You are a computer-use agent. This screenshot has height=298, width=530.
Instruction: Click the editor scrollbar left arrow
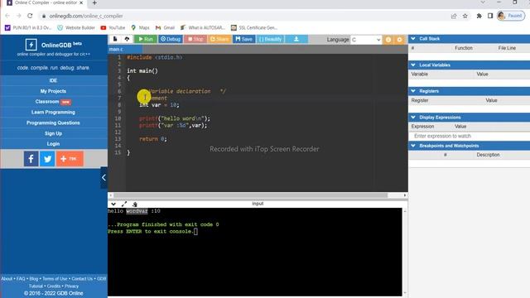(111, 195)
